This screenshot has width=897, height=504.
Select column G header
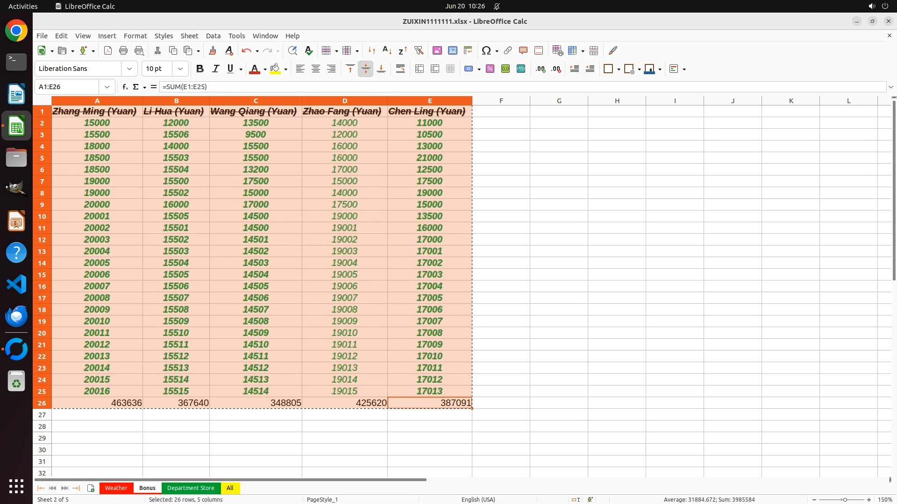(559, 101)
